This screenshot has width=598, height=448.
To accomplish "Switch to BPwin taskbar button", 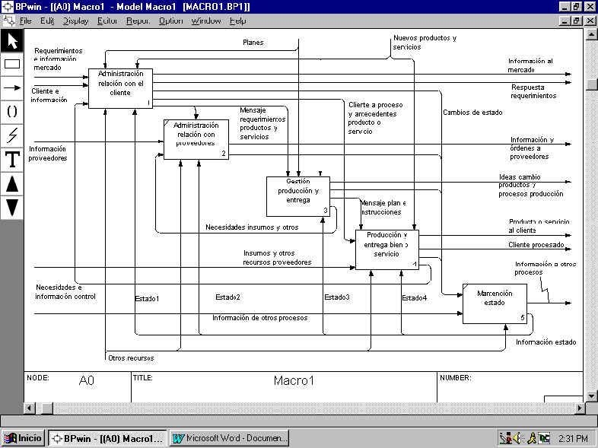I will tap(107, 438).
